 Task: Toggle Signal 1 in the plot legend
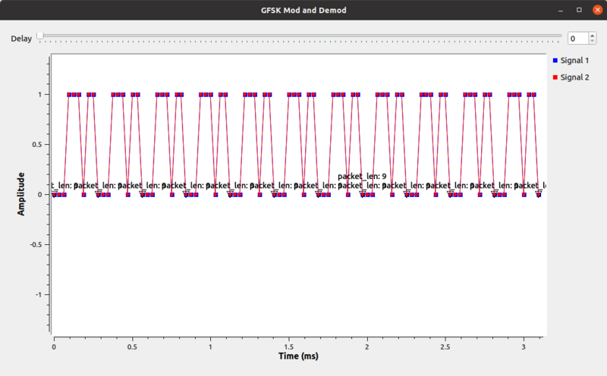[571, 61]
